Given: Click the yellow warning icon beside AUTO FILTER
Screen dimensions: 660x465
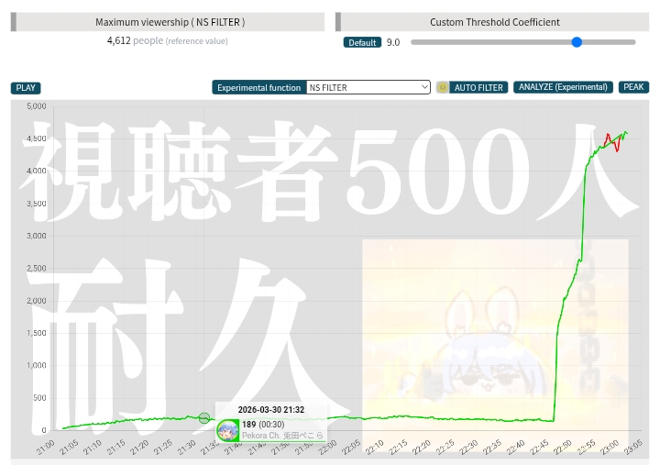Looking at the screenshot, I should [x=443, y=87].
